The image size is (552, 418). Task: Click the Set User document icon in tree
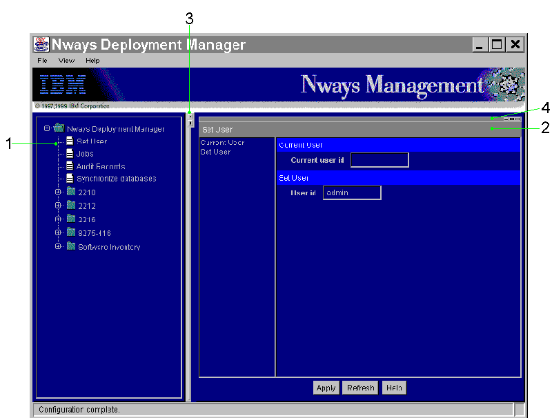(x=70, y=141)
